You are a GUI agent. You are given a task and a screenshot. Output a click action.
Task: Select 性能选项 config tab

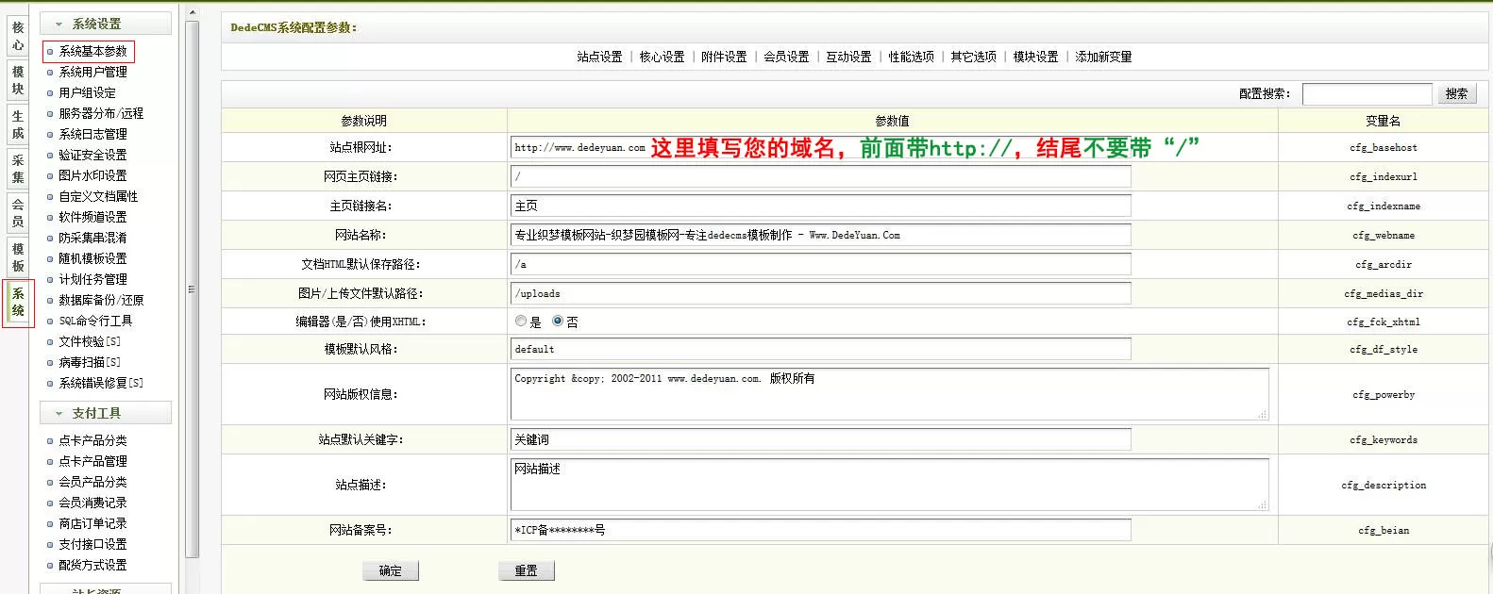tap(911, 57)
